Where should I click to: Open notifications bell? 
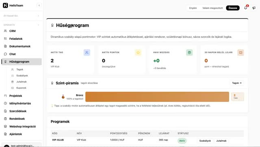[x=245, y=8]
